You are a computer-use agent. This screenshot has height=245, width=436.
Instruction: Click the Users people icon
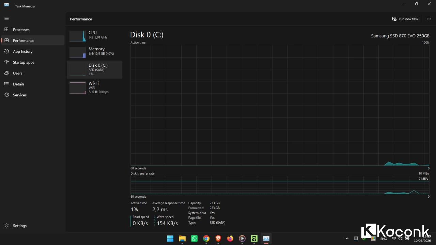pos(6,73)
